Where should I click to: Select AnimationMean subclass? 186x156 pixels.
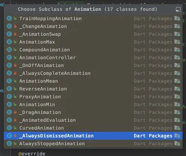(x=93, y=81)
